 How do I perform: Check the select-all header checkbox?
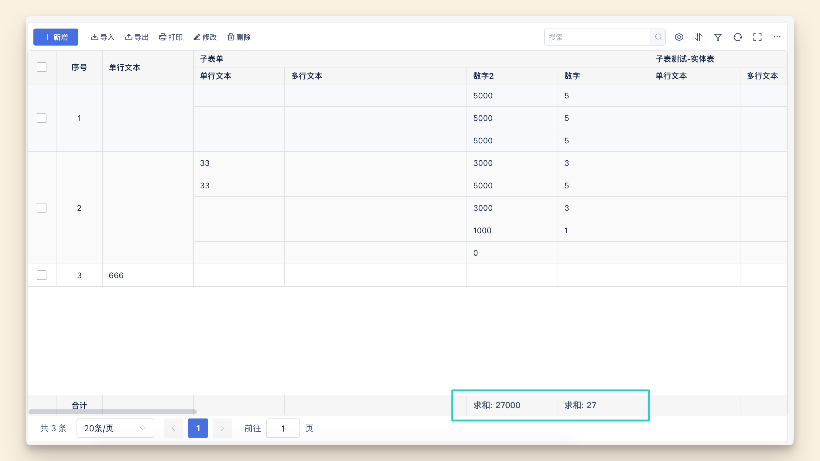pos(42,67)
